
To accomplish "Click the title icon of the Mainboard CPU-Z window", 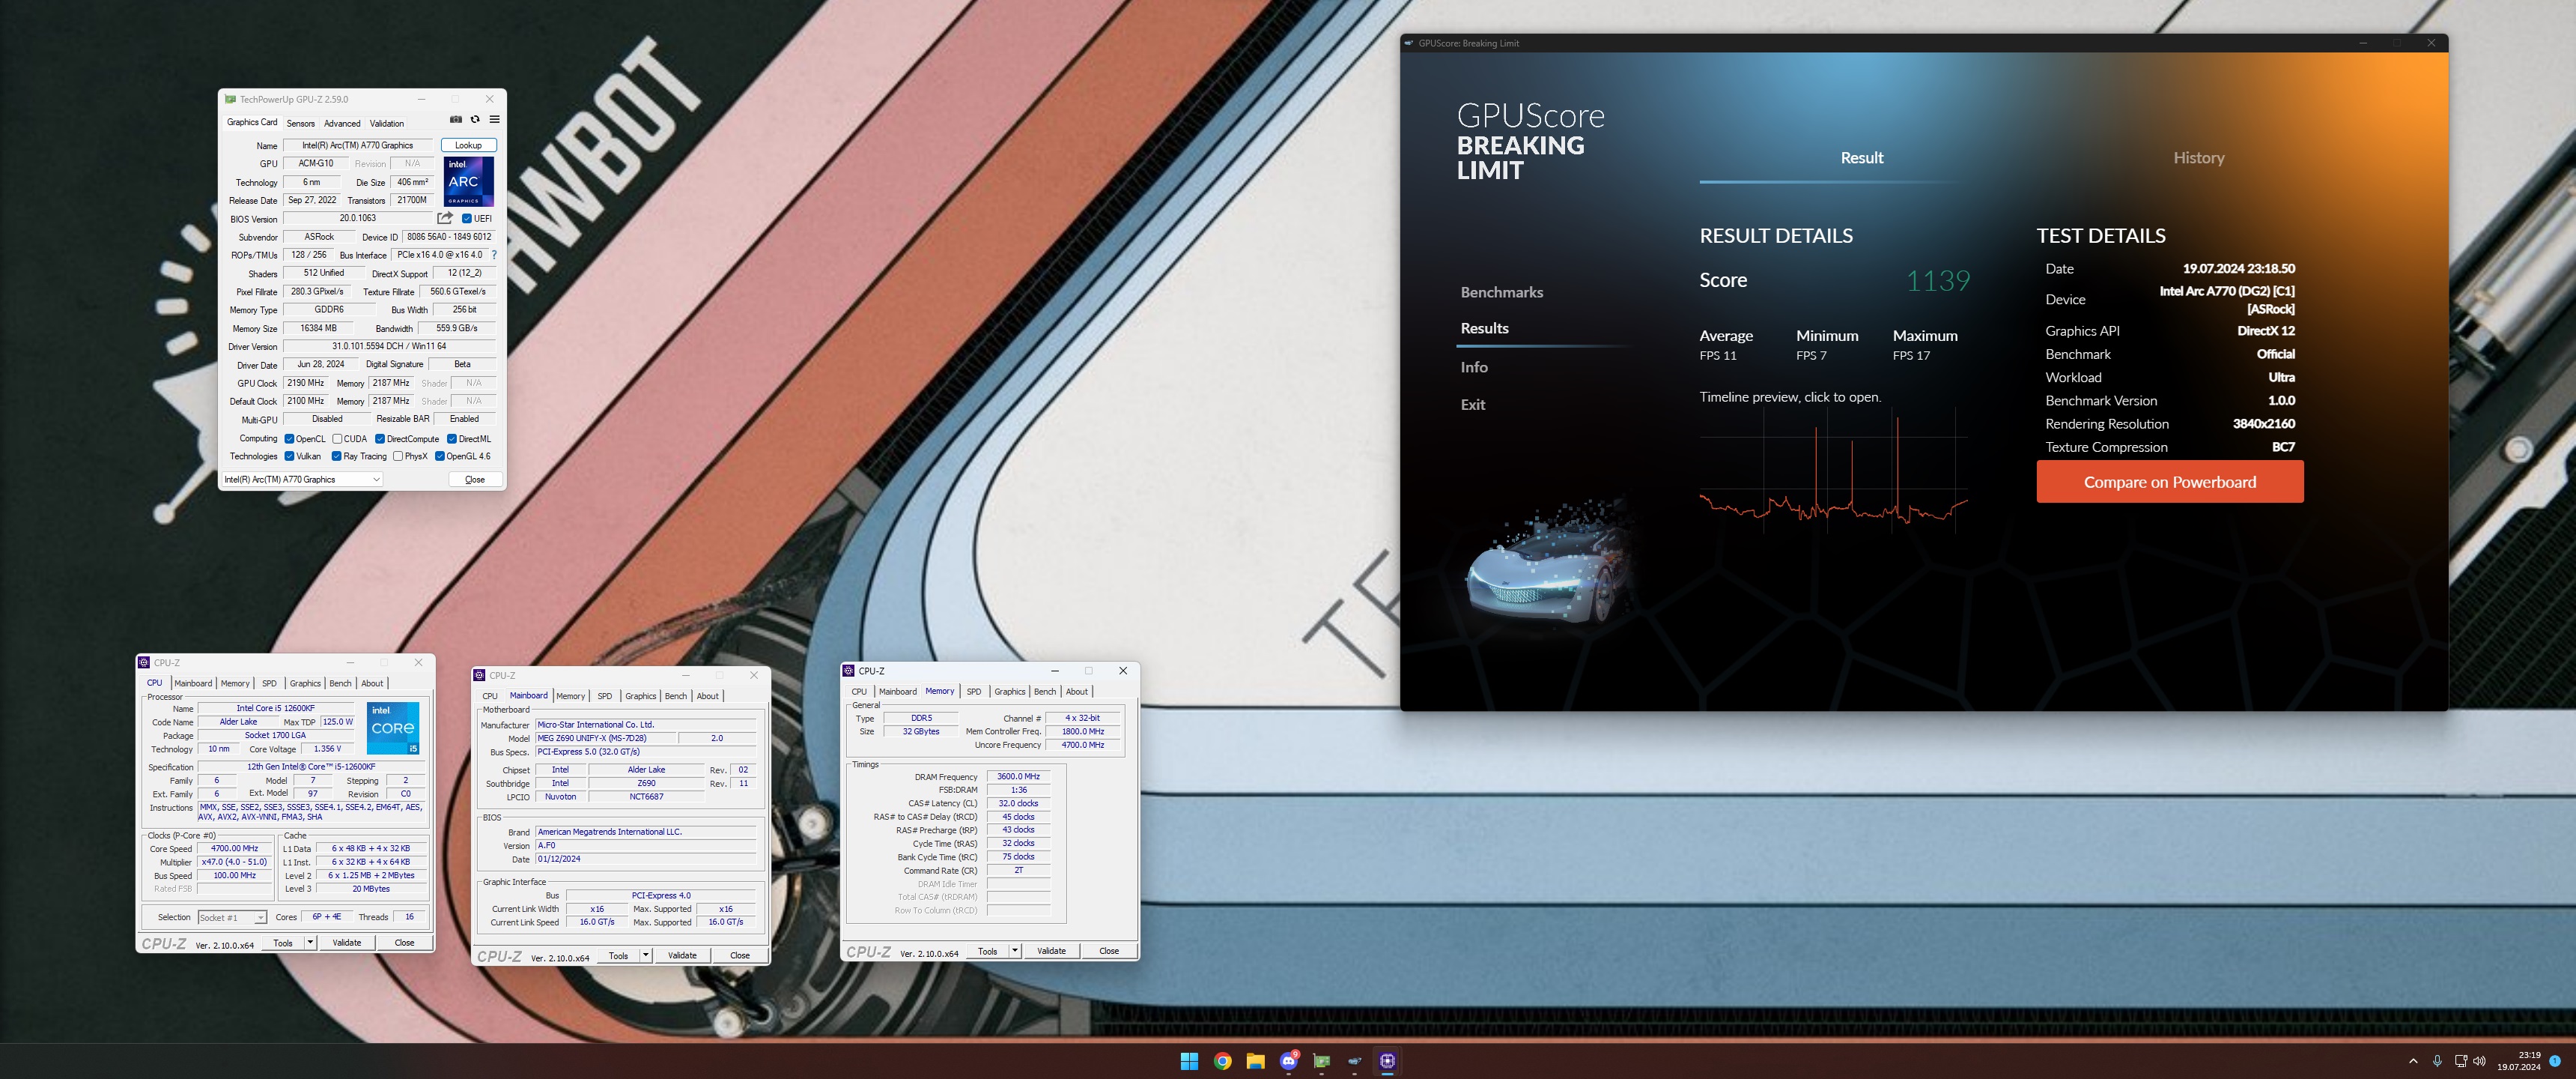I will pos(480,676).
